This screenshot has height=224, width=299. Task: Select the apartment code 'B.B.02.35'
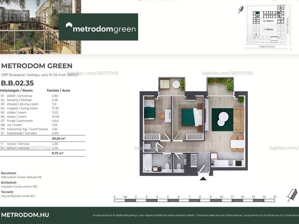point(17,83)
